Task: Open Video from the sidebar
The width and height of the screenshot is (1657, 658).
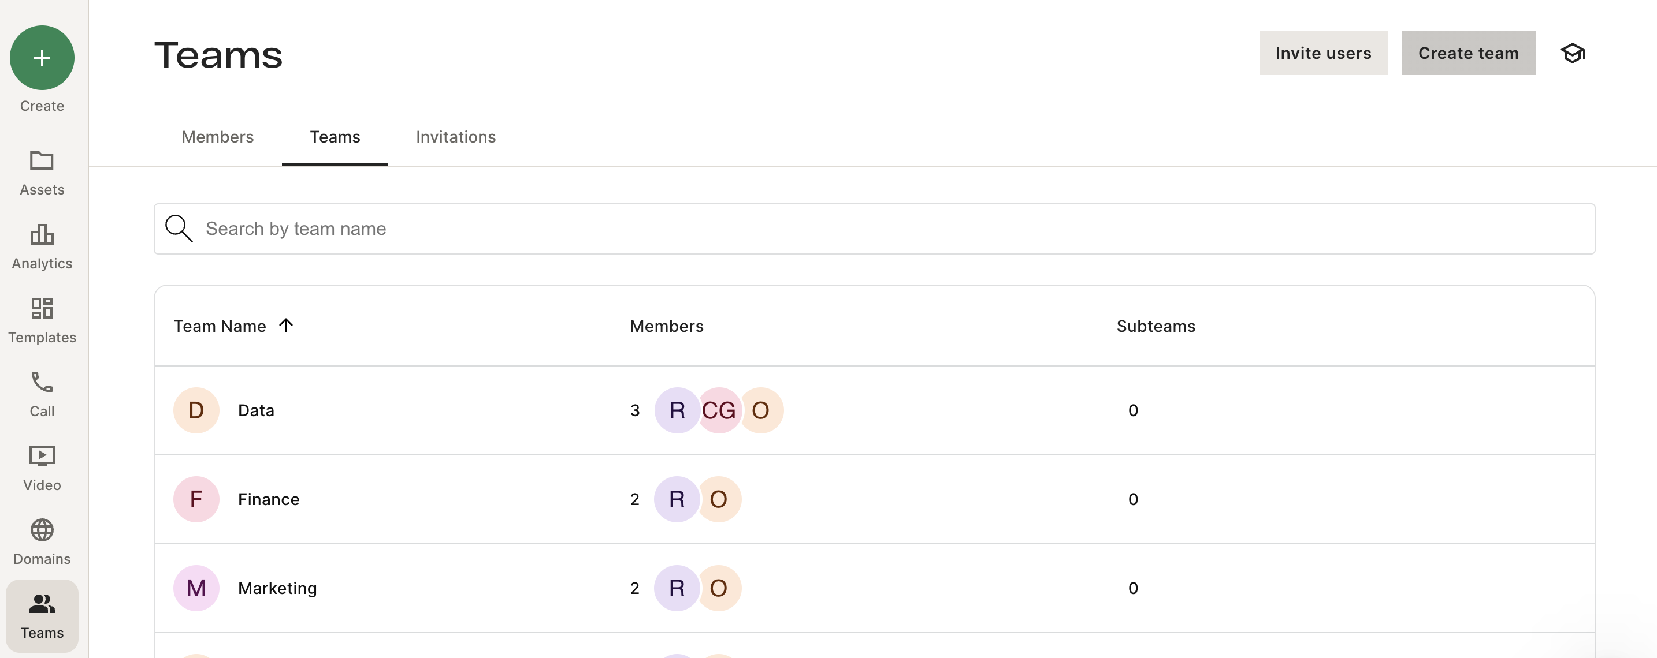Action: coord(42,469)
